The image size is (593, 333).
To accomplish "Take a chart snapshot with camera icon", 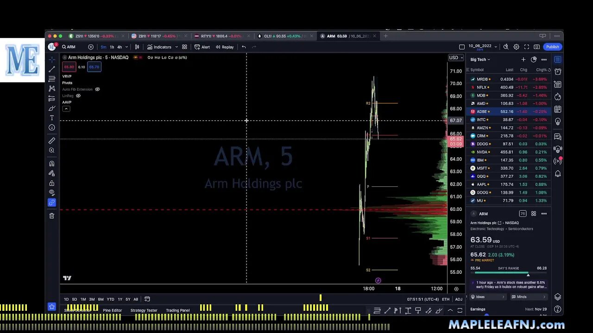I will click(536, 47).
